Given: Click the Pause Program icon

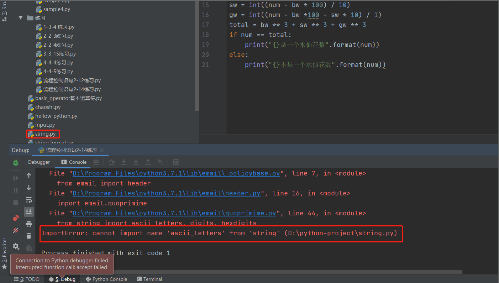Looking at the screenshot, I should (x=16, y=190).
